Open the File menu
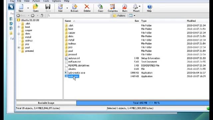The height and width of the screenshot is (120, 213). click(19, 1)
